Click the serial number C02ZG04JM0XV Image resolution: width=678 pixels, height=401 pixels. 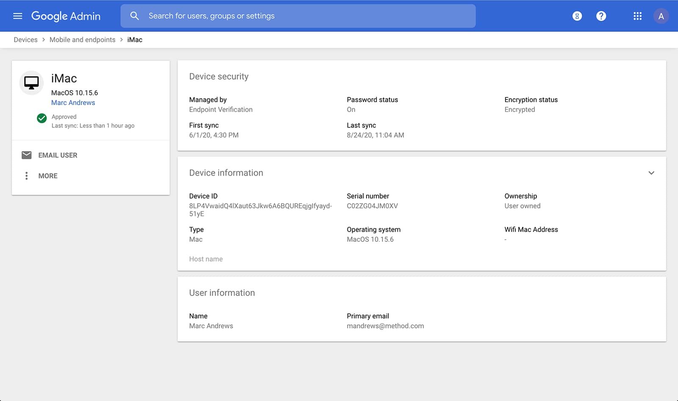[x=372, y=206]
